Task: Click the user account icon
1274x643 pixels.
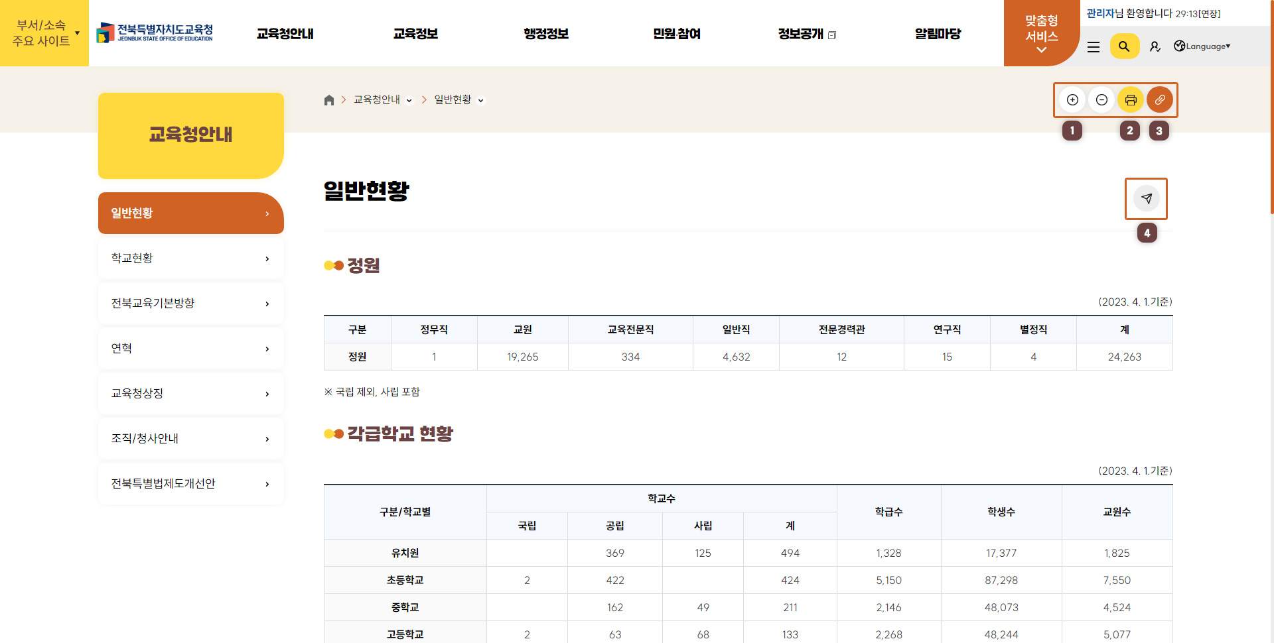Action: tap(1155, 46)
